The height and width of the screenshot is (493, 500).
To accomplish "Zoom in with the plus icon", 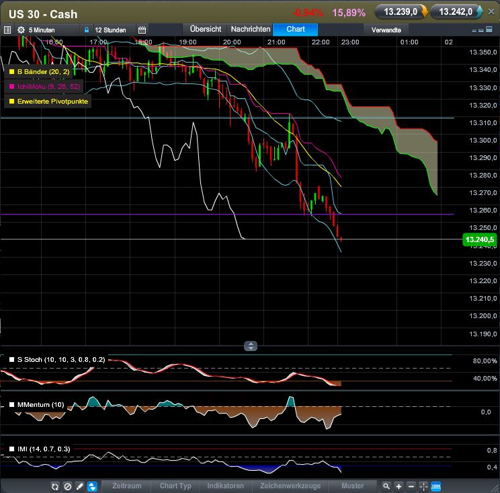I will (x=399, y=486).
